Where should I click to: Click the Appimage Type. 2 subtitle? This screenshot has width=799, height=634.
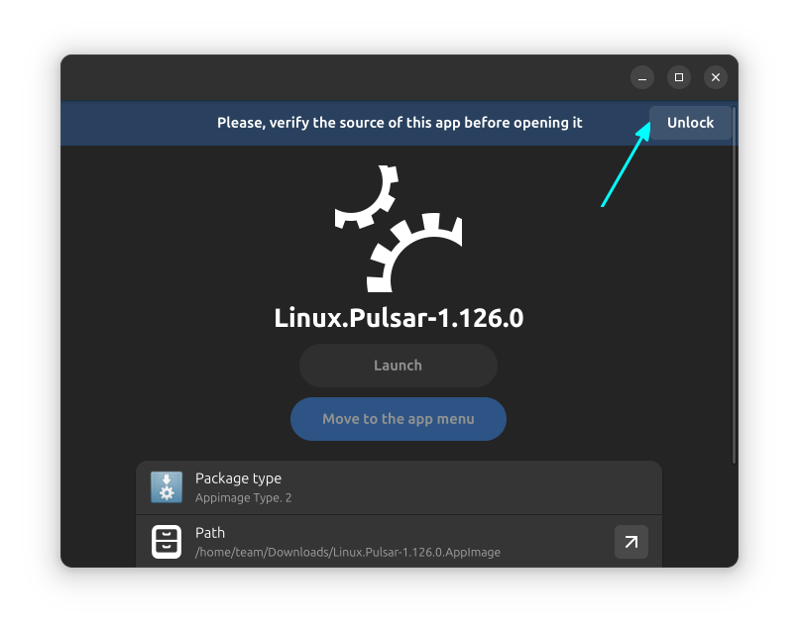[243, 498]
